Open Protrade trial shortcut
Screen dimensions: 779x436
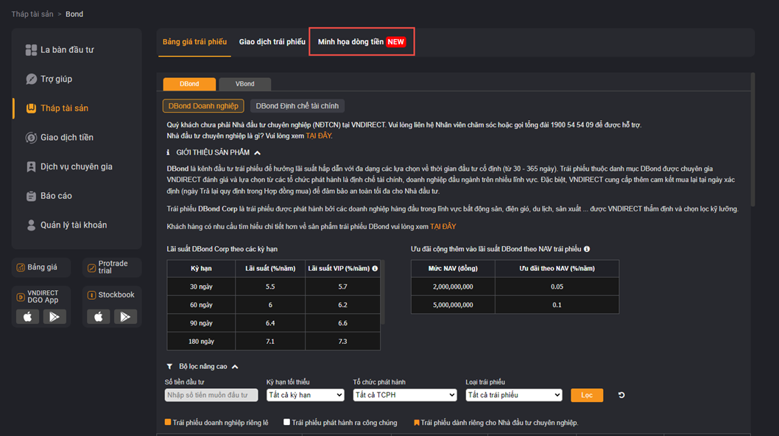pyautogui.click(x=112, y=267)
